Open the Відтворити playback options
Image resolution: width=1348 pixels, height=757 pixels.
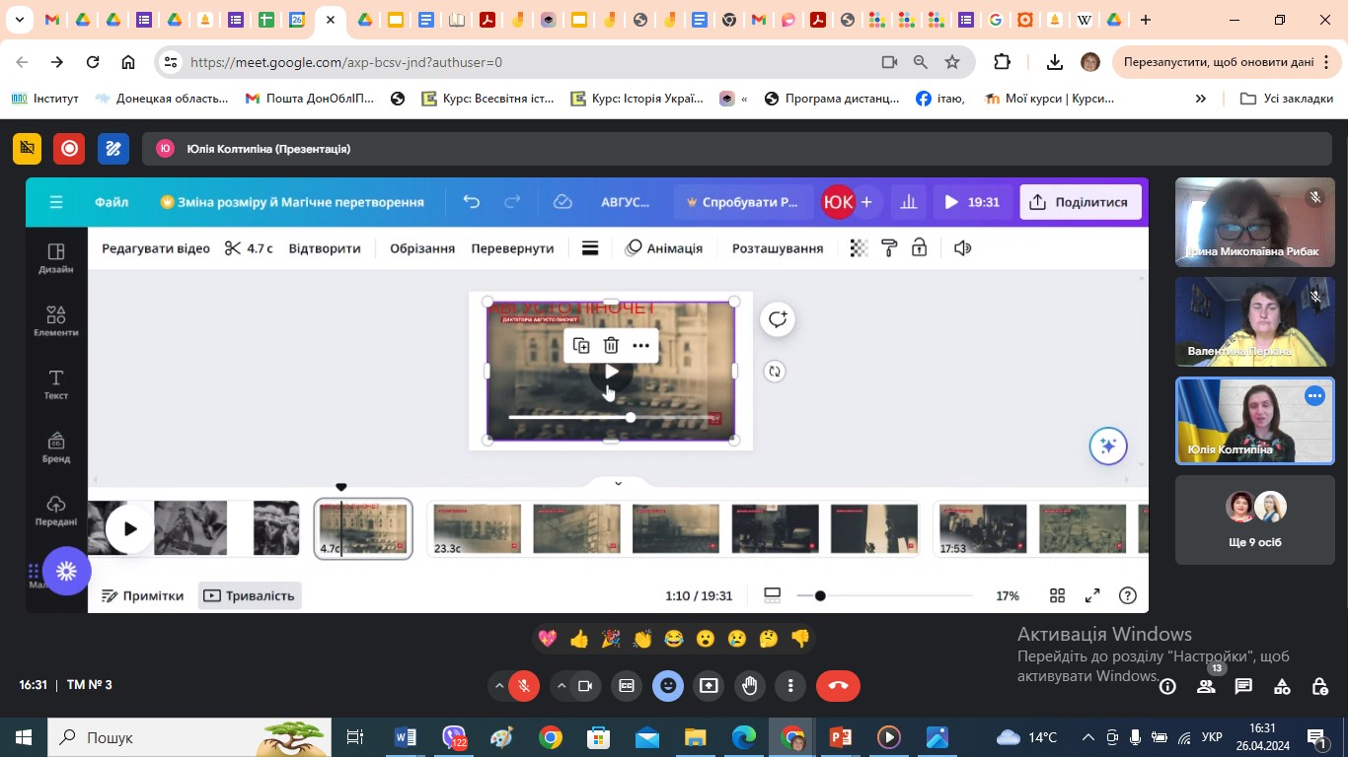325,248
